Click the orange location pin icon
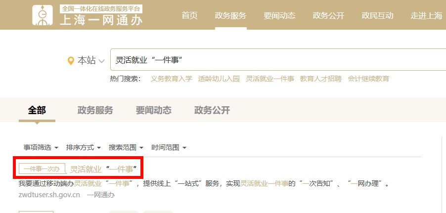The width and height of the screenshot is (446, 213). [x=71, y=61]
